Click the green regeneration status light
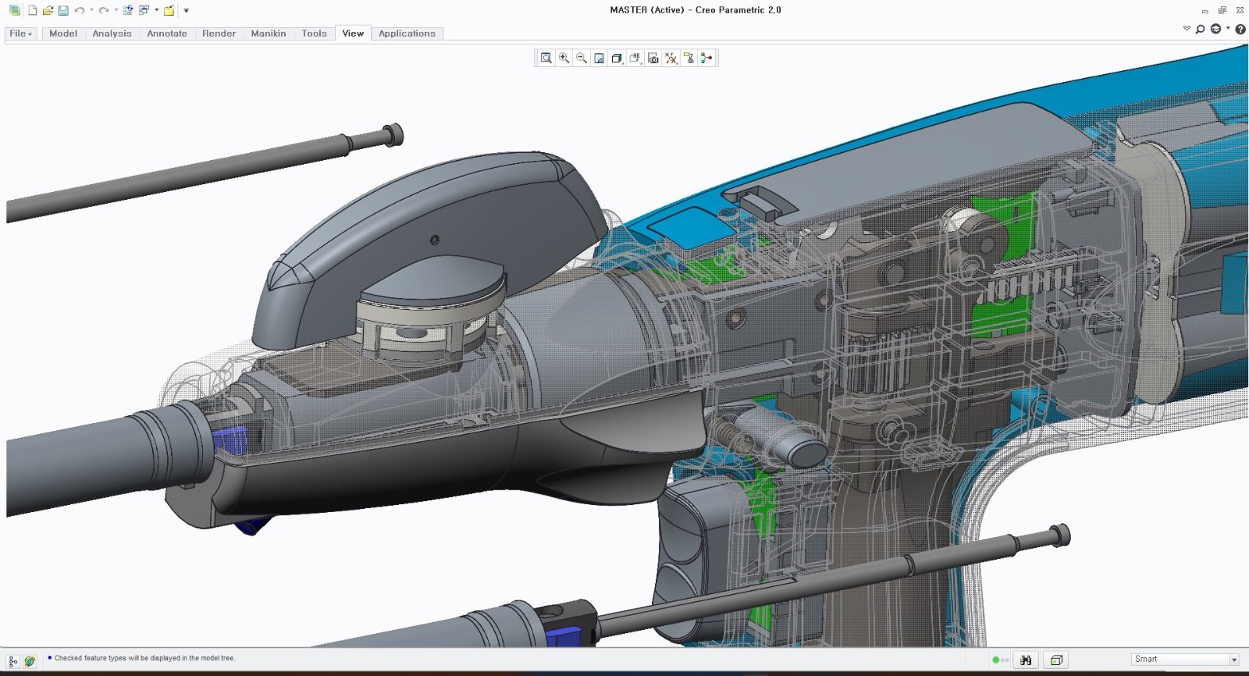 coord(996,660)
